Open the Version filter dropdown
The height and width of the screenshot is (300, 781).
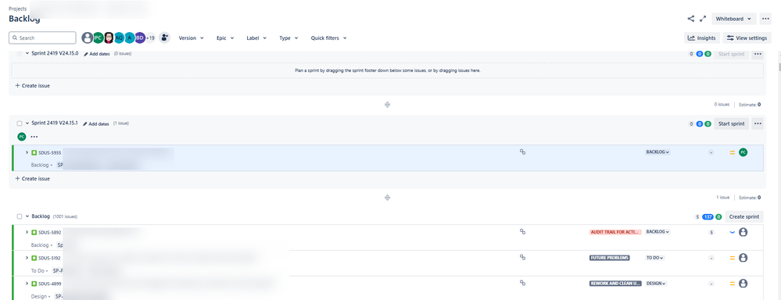point(191,37)
